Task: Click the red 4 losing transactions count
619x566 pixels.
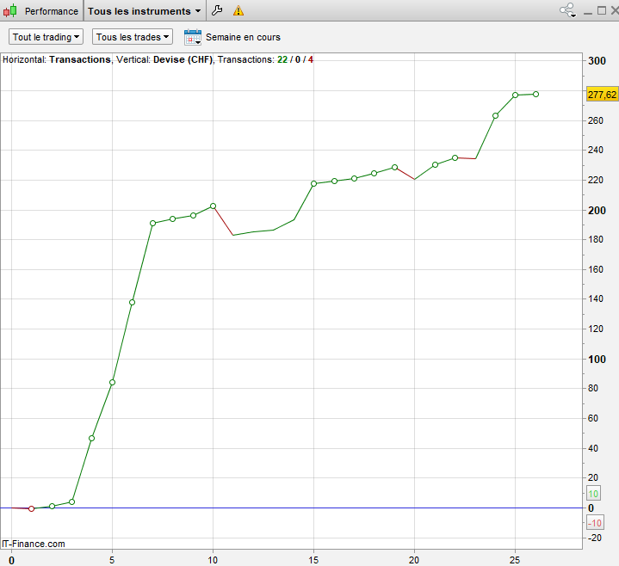Action: (x=311, y=59)
